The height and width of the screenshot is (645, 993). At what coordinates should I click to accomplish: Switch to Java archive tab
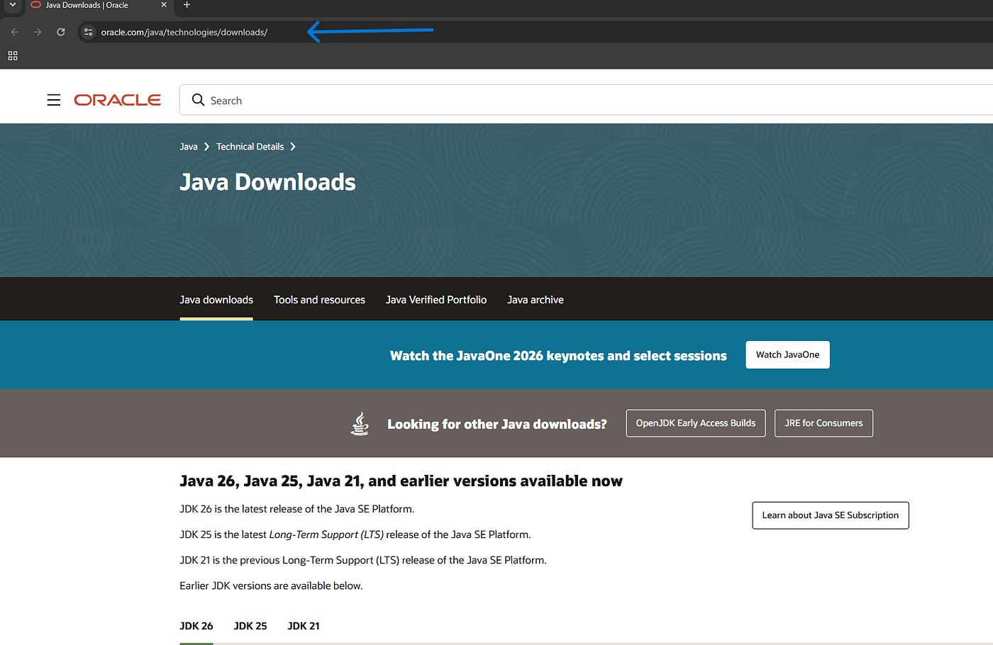click(x=536, y=300)
